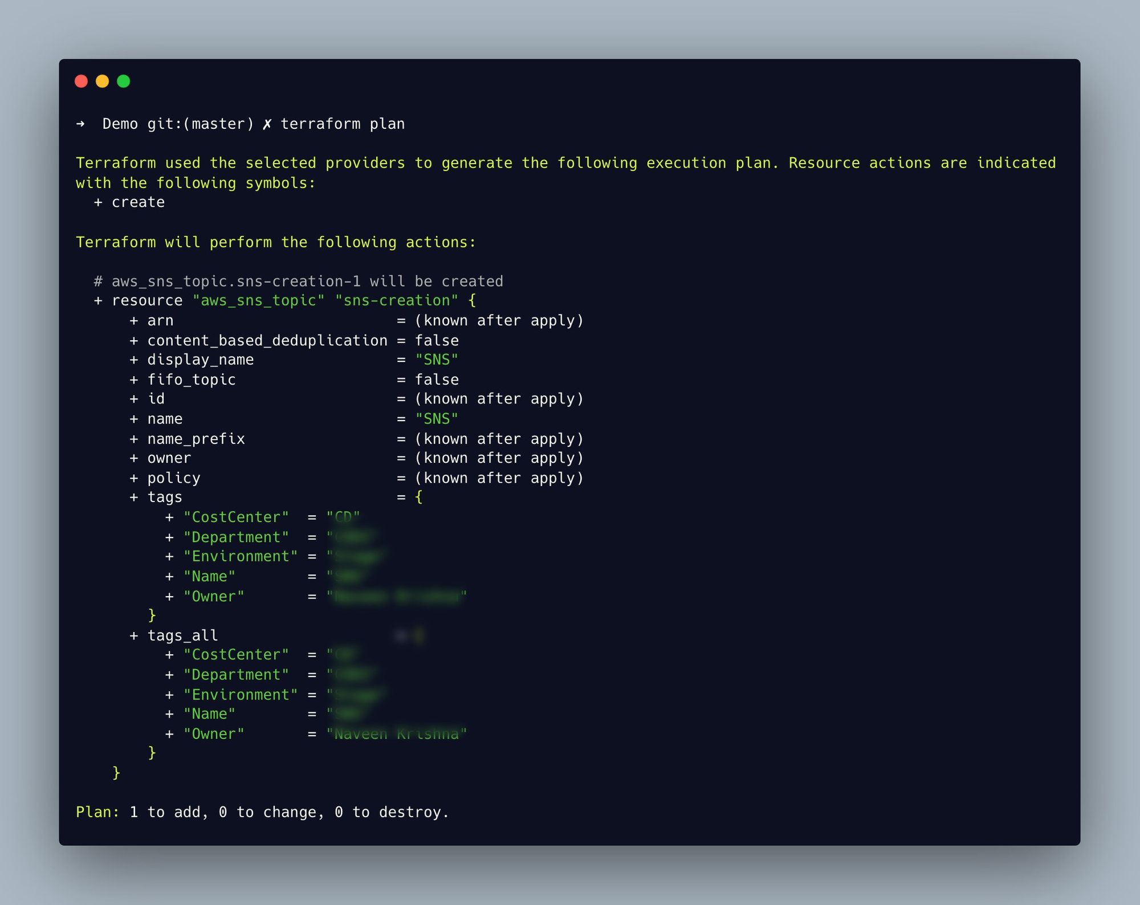Click the red close window button
This screenshot has width=1140, height=905.
click(81, 81)
